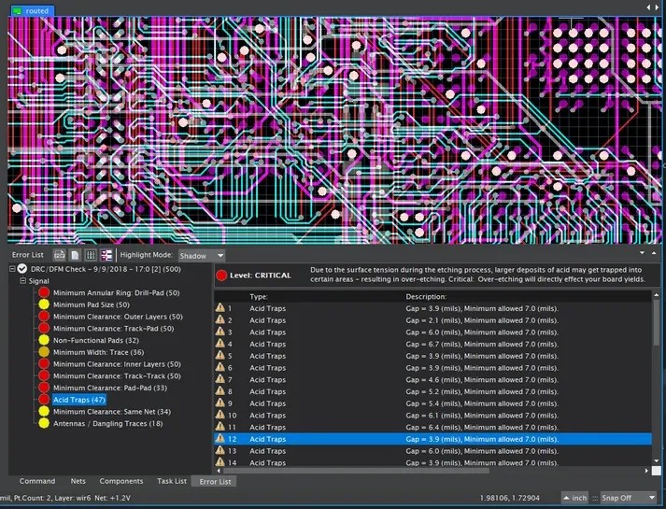Select Minimum Width: Trace (36) category
Viewport: 666px width, 509px height.
[98, 352]
